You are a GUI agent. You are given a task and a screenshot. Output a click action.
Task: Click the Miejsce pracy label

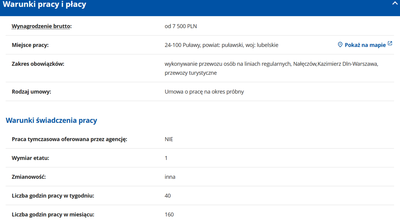[30, 45]
